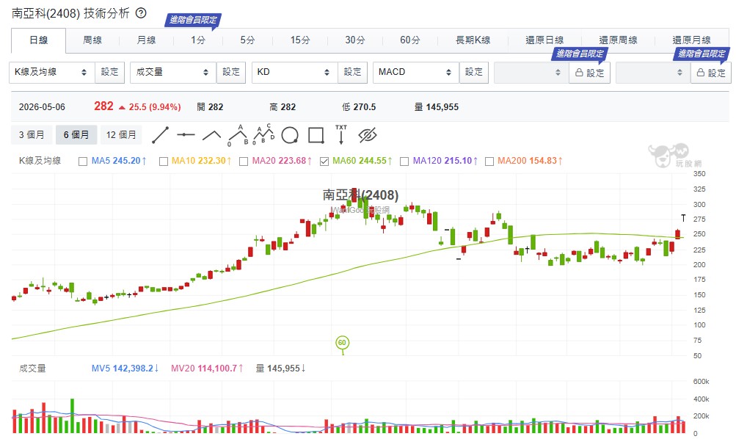Toggle hide drawings crossed-eye icon
Viewport: 736px width, 439px height.
pos(368,135)
